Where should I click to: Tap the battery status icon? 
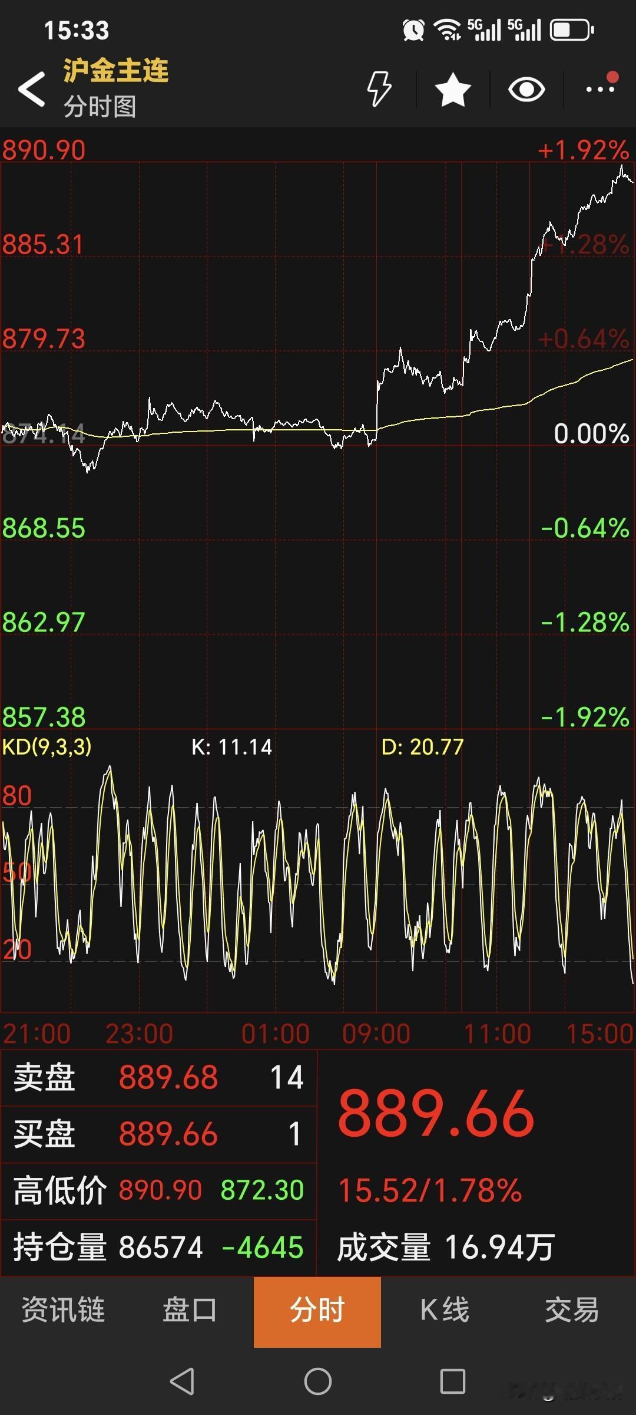tap(572, 29)
